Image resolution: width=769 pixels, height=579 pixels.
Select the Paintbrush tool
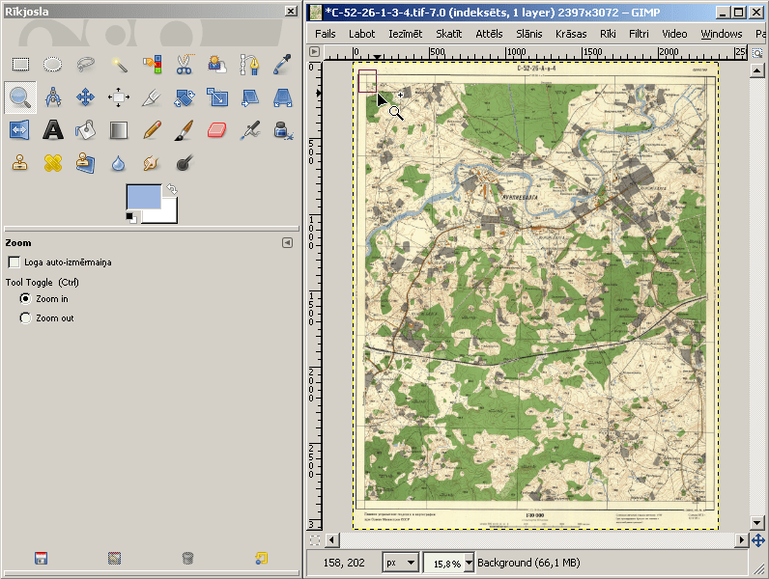[184, 130]
